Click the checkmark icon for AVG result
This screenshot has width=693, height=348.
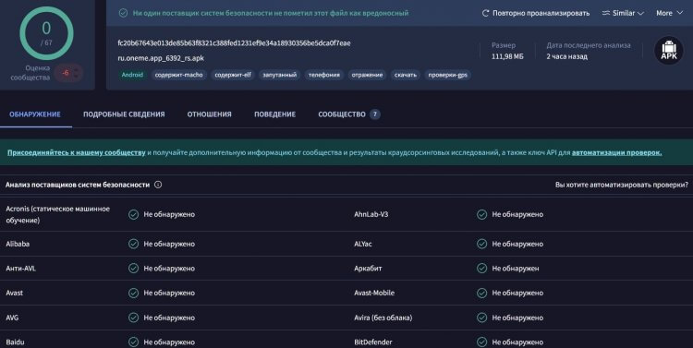[x=133, y=318]
